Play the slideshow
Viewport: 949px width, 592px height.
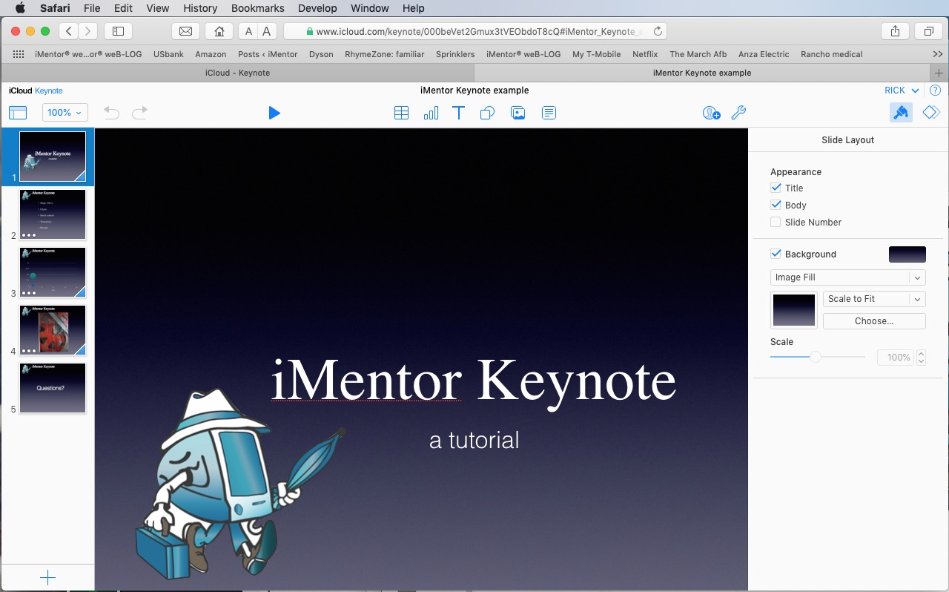pyautogui.click(x=274, y=113)
